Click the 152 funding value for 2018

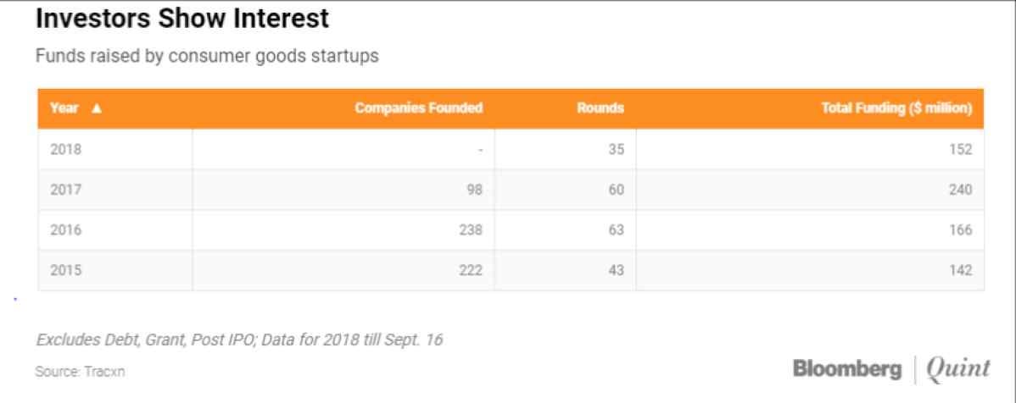[810, 149]
